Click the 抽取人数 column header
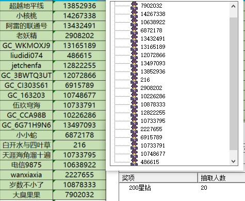 pos(221,178)
